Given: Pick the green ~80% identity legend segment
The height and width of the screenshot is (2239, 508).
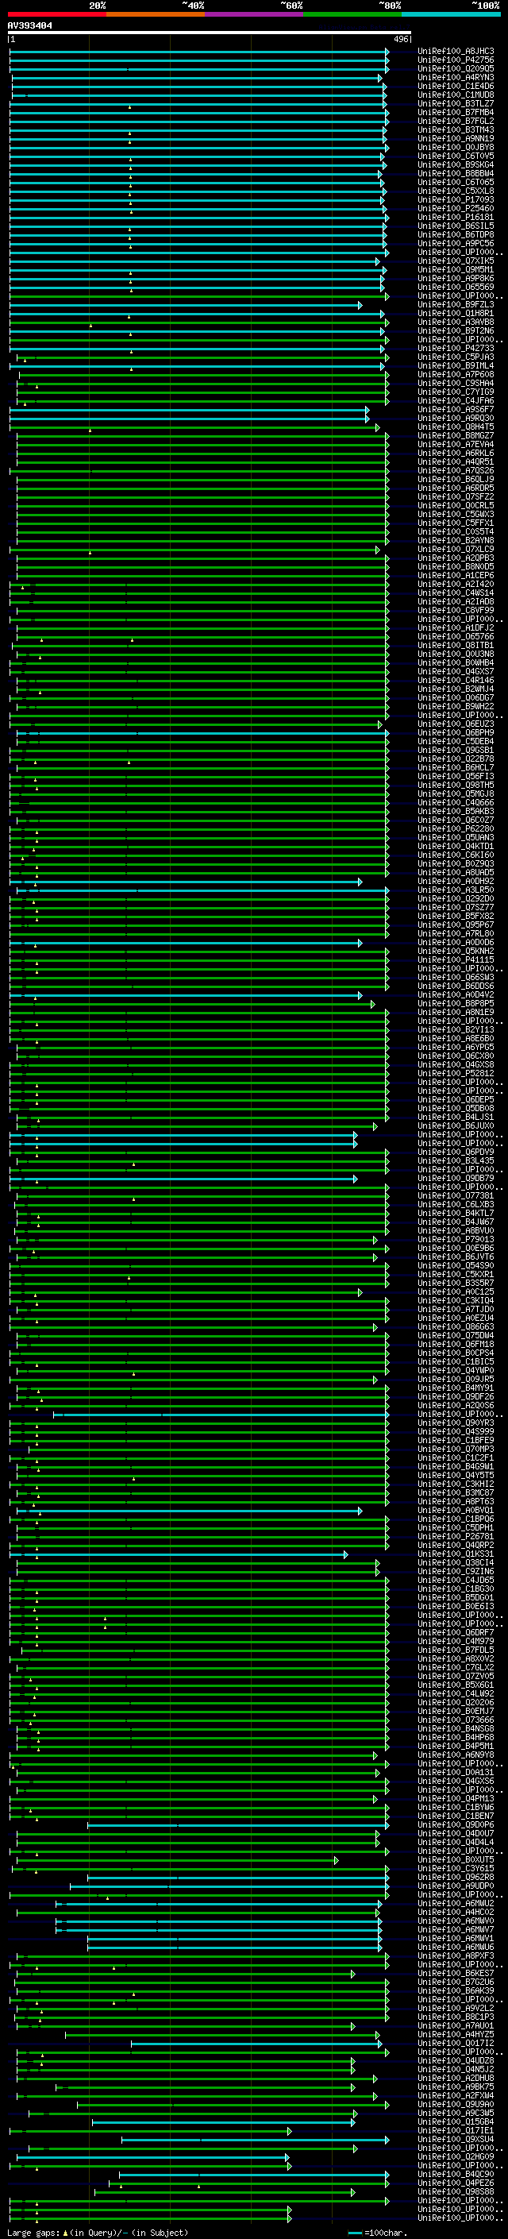Looking at the screenshot, I should 352,14.
